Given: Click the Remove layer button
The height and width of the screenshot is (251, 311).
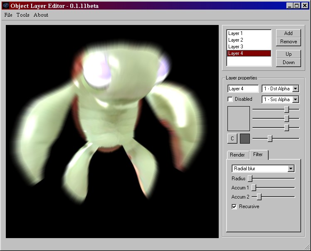Looking at the screenshot, I should pyautogui.click(x=288, y=42).
